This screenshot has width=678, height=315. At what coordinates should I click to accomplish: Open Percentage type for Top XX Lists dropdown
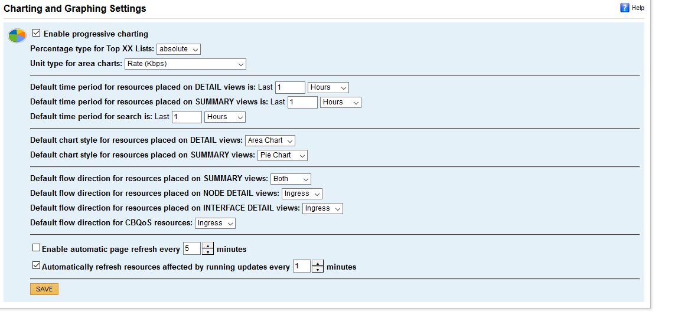click(x=178, y=50)
